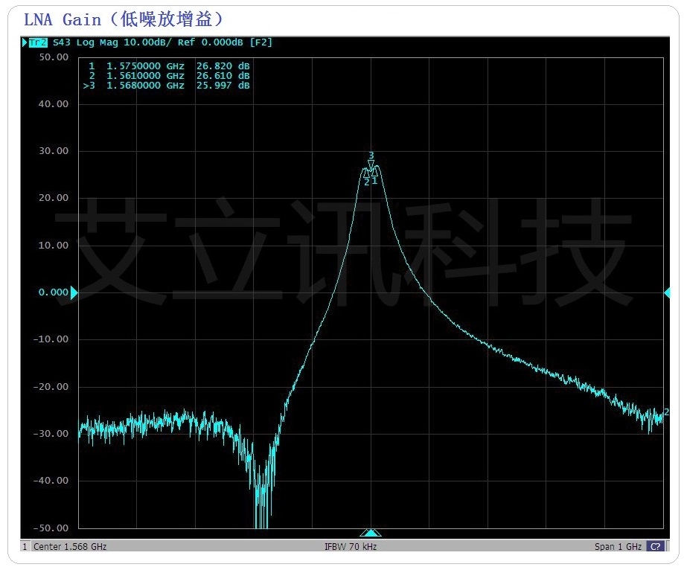Click the -10.00 Y-axis scale label
Screen dimensions: 684x570
tap(51, 339)
